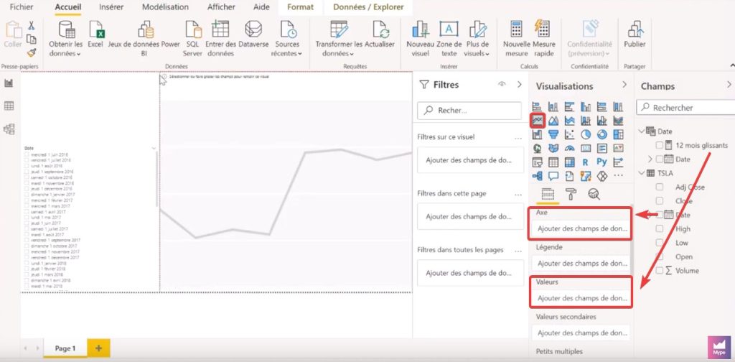Check the Low field checkbox
Image resolution: width=735 pixels, height=362 pixels.
click(x=660, y=243)
